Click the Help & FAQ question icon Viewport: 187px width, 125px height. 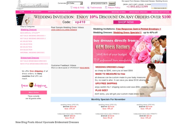[x=71, y=7]
